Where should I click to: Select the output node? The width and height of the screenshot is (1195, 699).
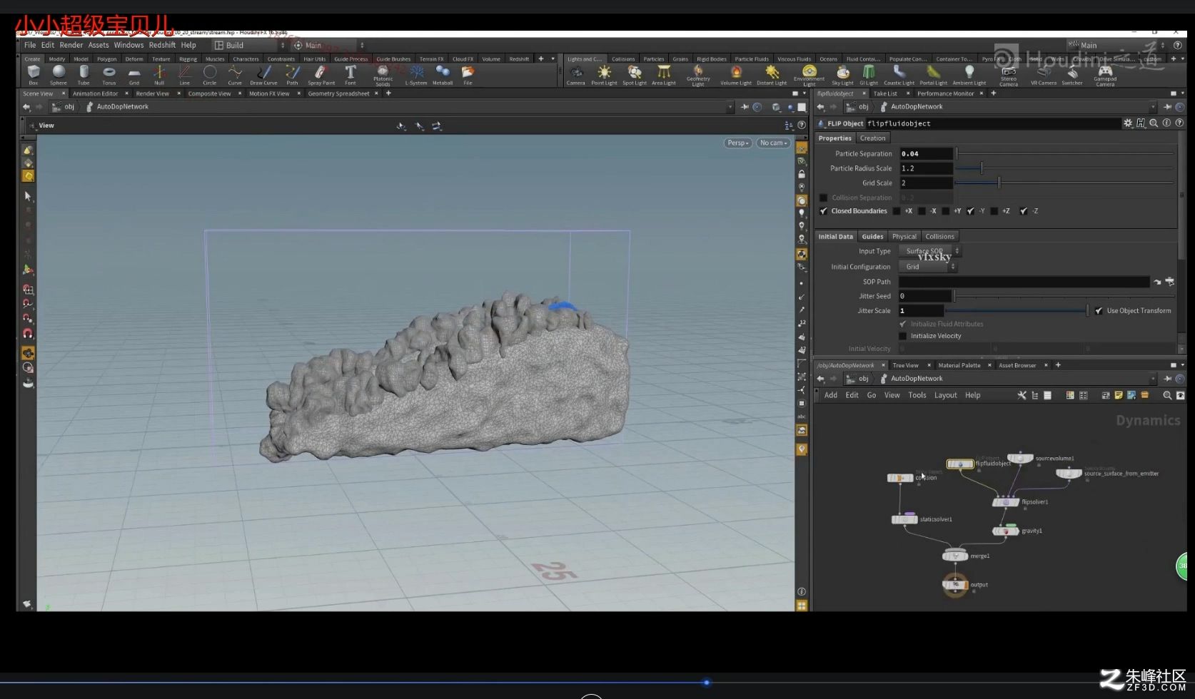pyautogui.click(x=955, y=585)
